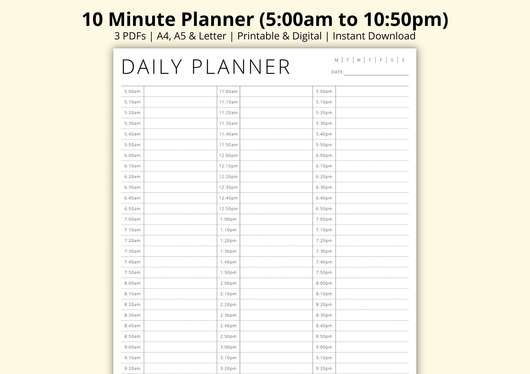Click the blank slot beside 6:30am
The image size is (530, 374).
[180, 187]
